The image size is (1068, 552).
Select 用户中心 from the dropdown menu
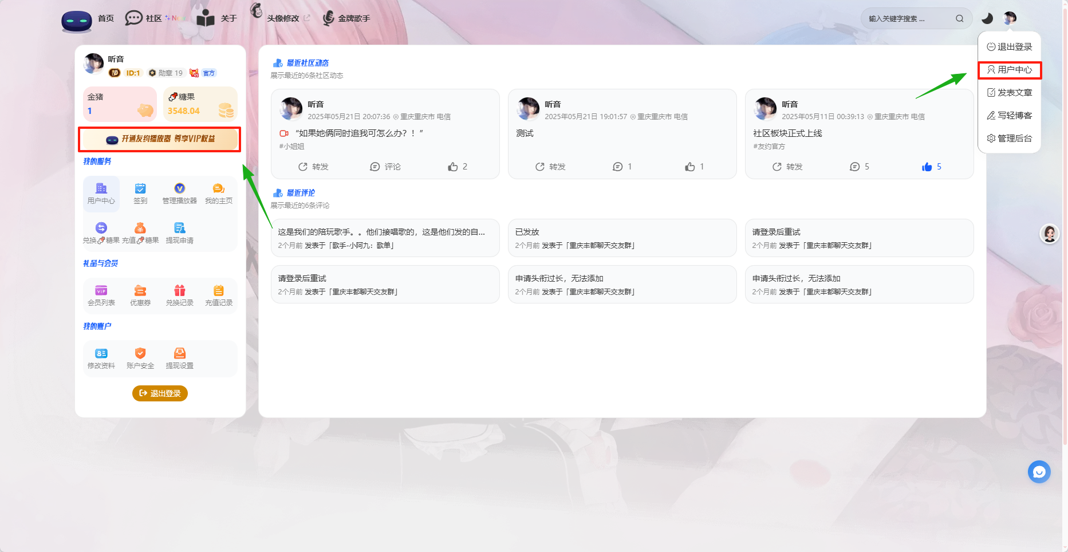1010,70
